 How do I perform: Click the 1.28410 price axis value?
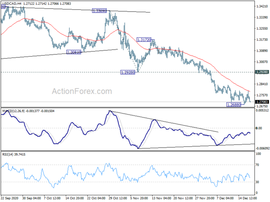tap(262, 84)
